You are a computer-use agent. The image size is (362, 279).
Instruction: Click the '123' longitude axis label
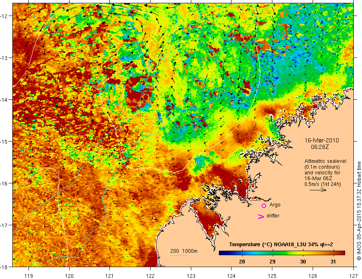click(x=191, y=276)
